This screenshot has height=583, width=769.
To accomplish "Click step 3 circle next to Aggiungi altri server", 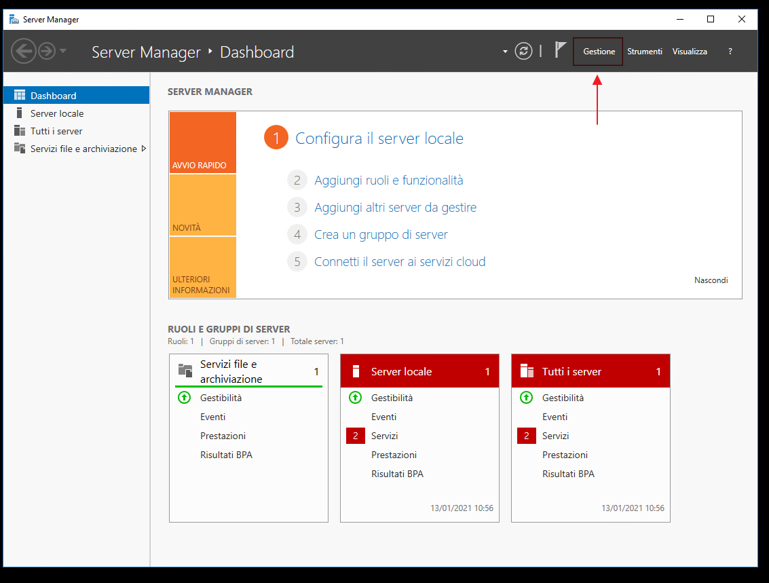I will click(297, 208).
